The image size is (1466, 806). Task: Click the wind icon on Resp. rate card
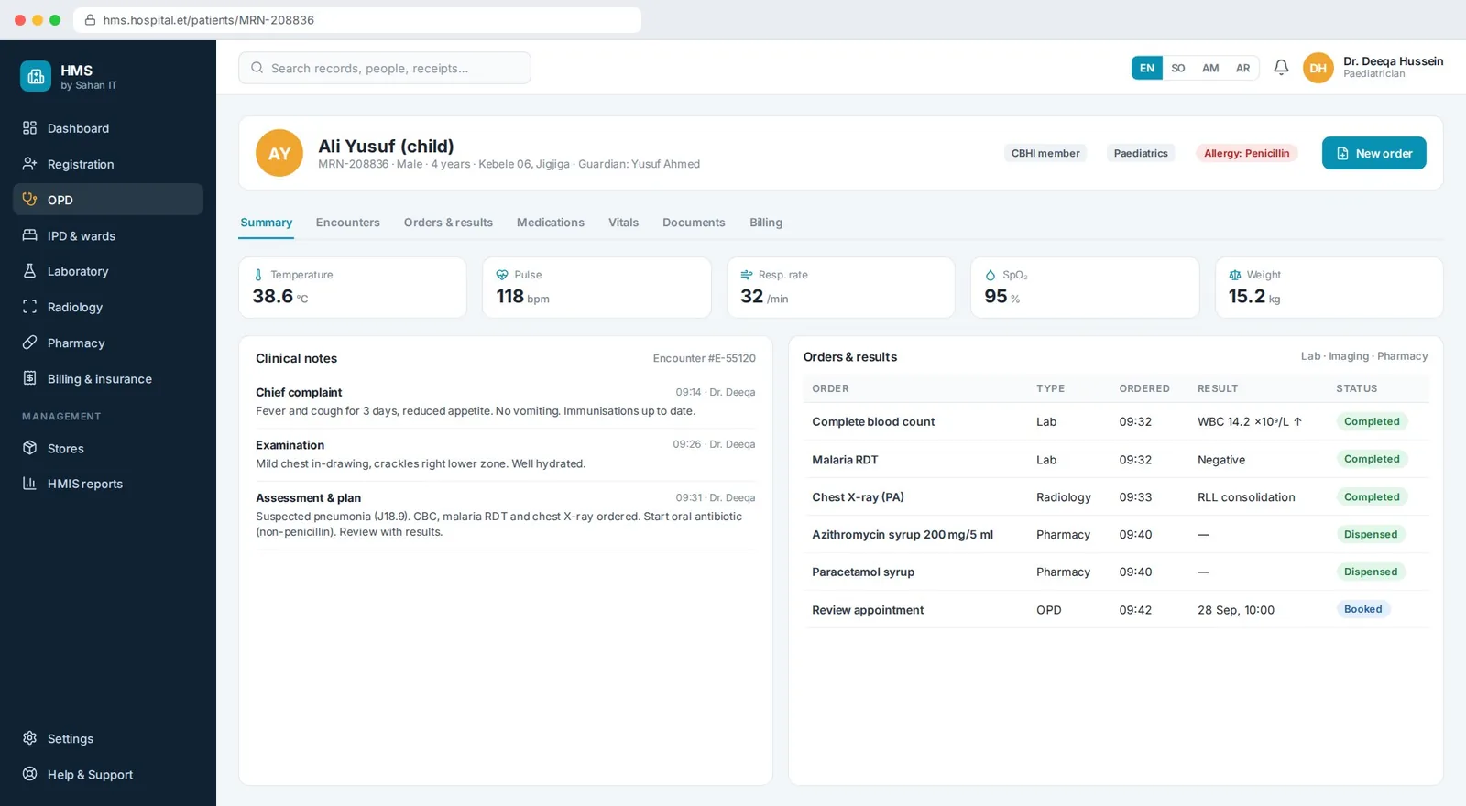(747, 275)
